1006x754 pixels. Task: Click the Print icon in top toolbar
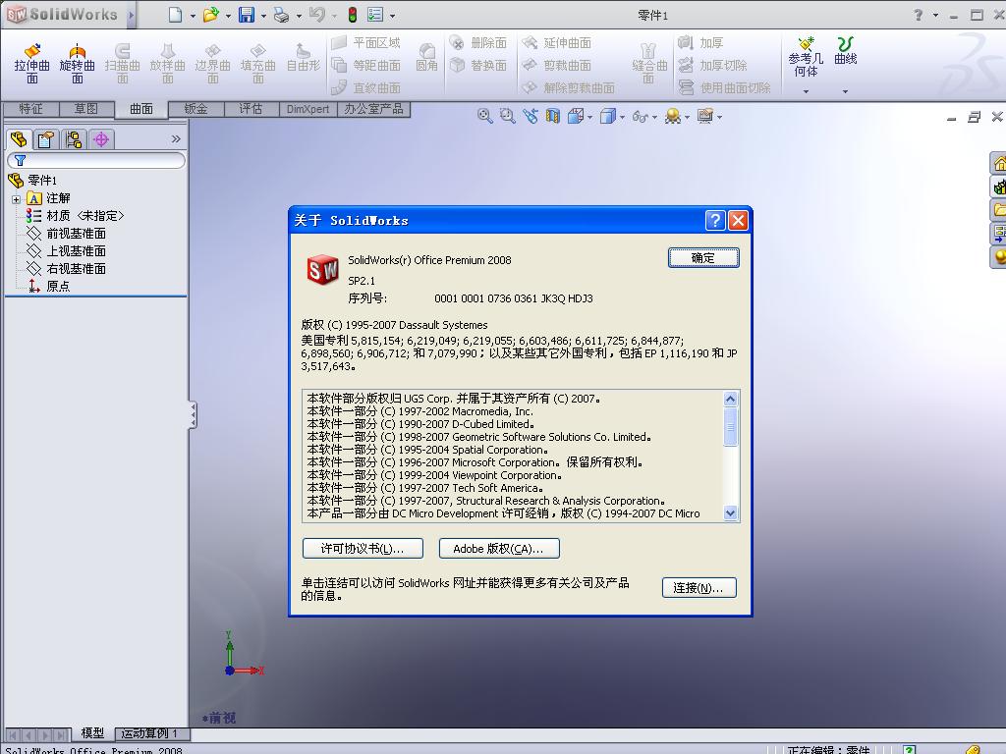(x=281, y=15)
